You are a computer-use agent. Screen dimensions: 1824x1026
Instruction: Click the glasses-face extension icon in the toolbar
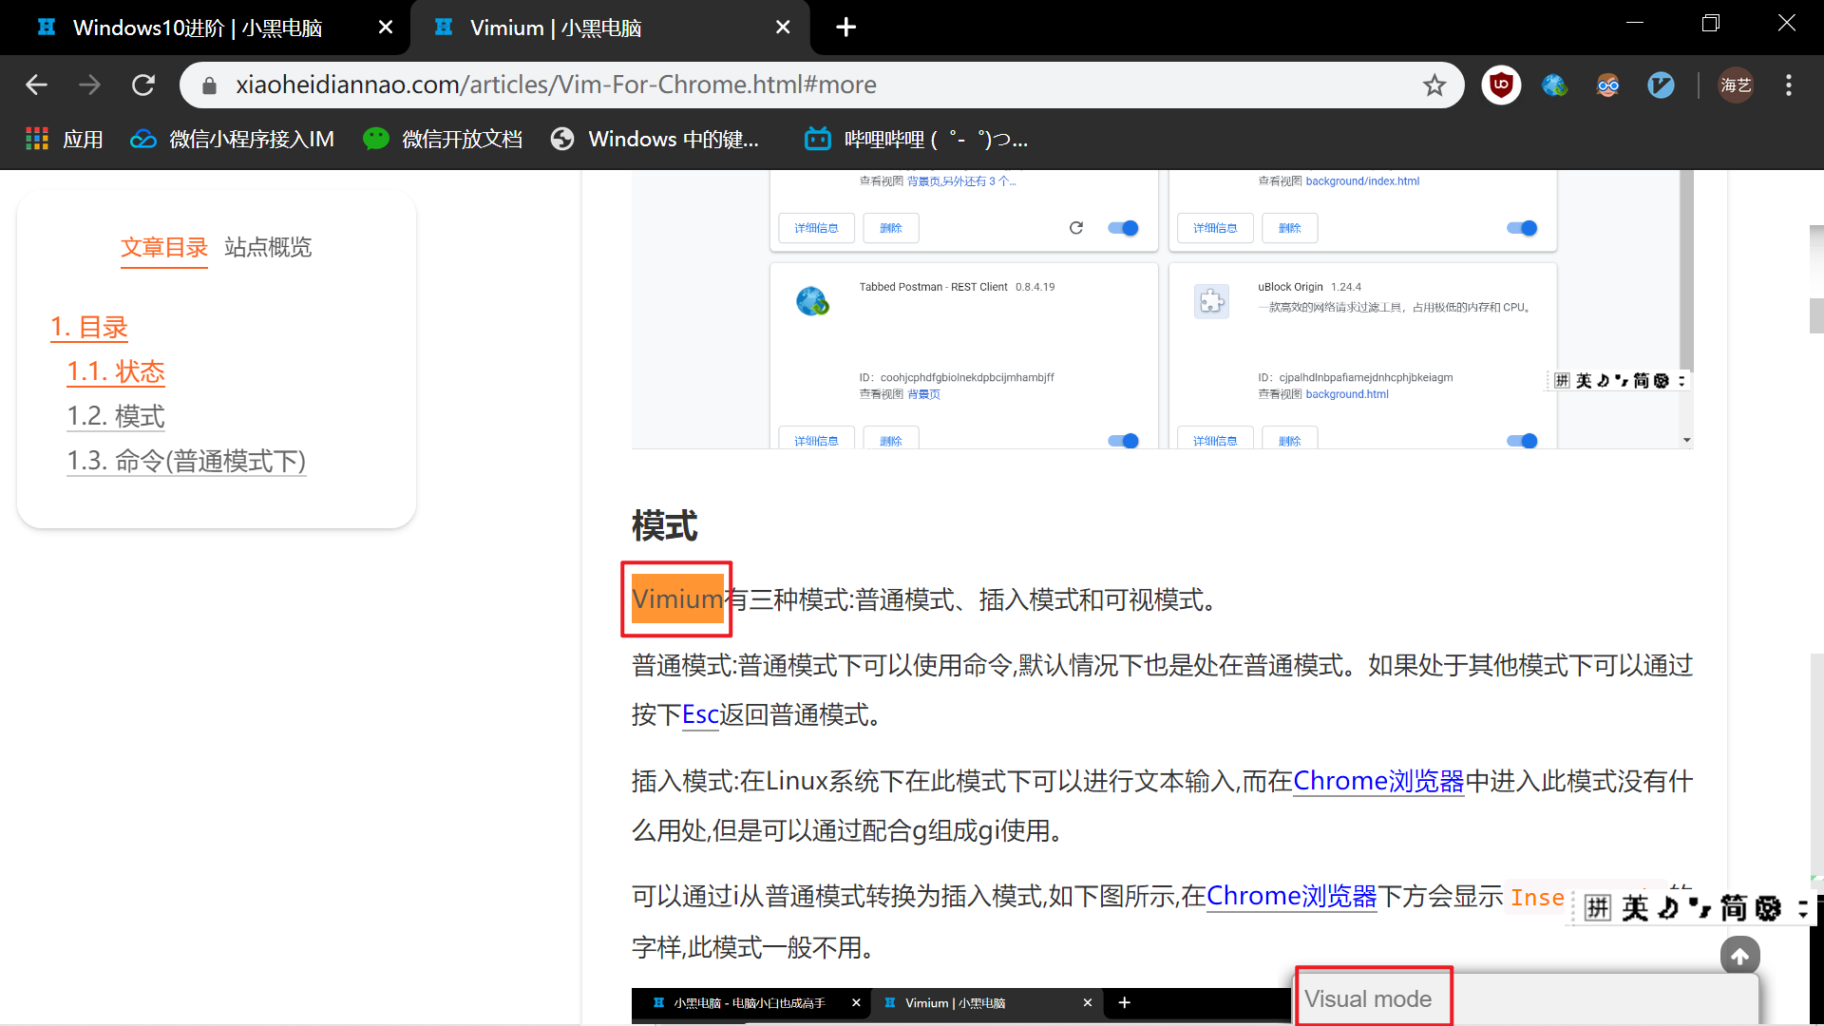coord(1607,85)
